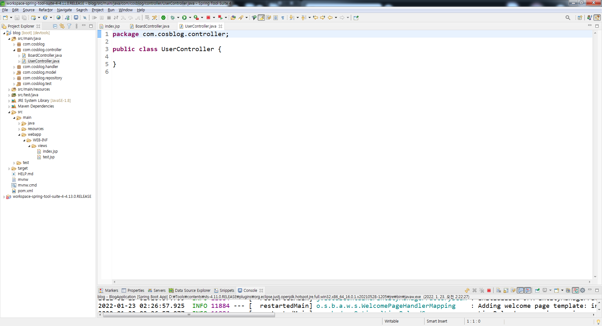
Task: Open the Data Source Explorer tab
Action: pos(190,291)
